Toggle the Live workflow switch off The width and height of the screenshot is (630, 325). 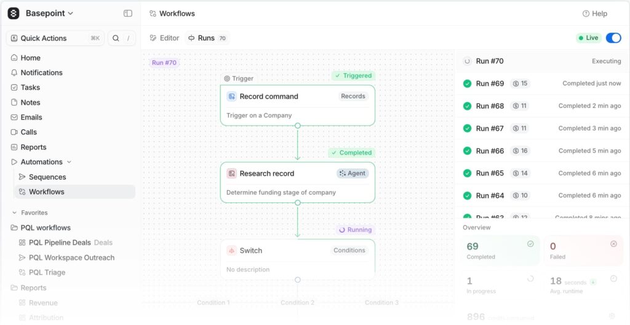[613, 38]
